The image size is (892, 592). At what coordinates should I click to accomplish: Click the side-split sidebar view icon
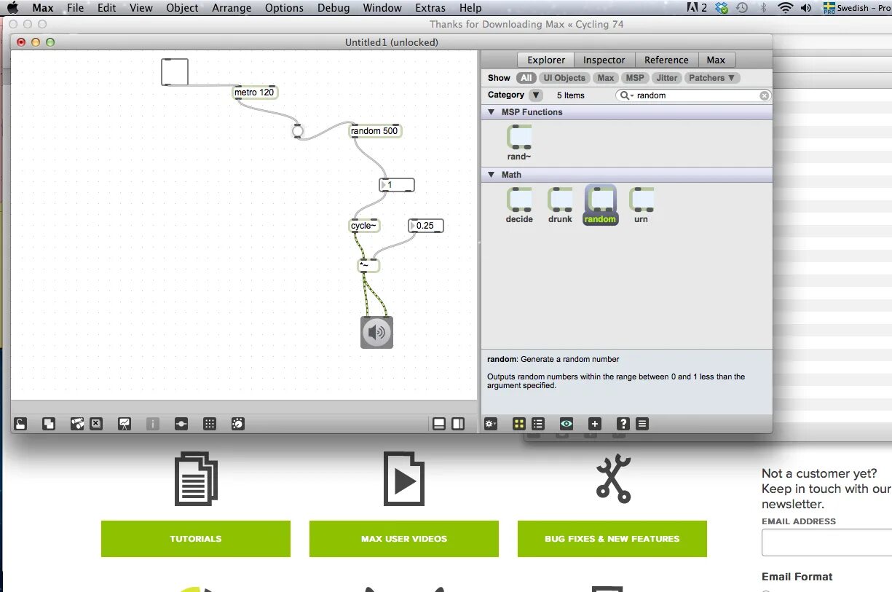click(x=458, y=424)
